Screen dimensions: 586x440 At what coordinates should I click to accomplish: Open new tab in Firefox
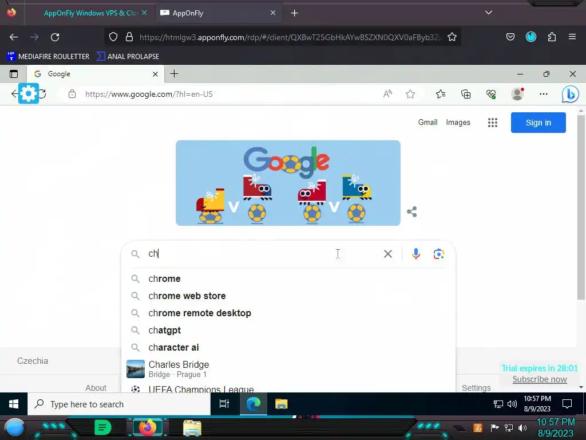[295, 13]
